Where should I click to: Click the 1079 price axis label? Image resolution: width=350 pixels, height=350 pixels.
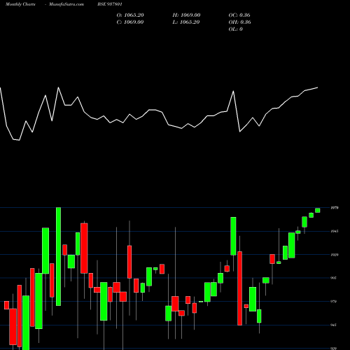point(335,207)
